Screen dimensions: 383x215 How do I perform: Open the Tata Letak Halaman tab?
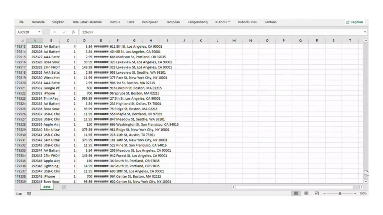coord(87,22)
